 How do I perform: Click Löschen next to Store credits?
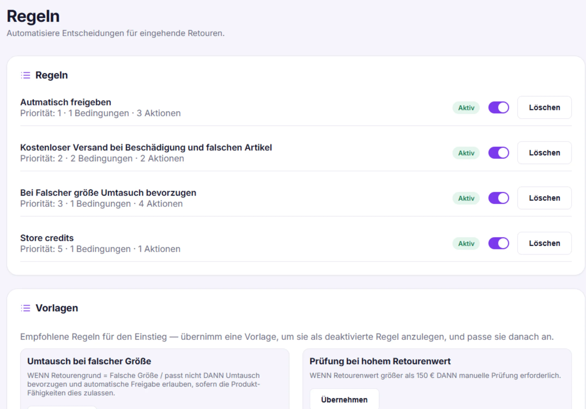coord(544,243)
